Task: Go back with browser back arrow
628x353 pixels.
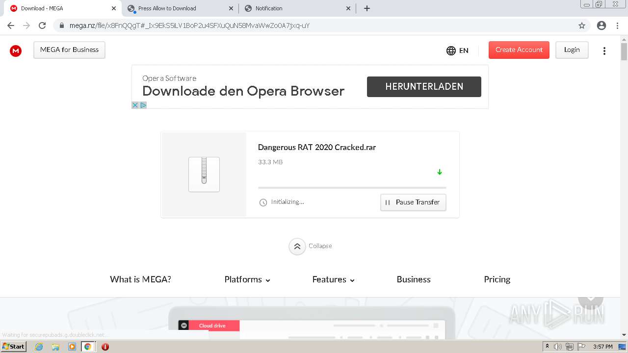Action: pyautogui.click(x=11, y=25)
